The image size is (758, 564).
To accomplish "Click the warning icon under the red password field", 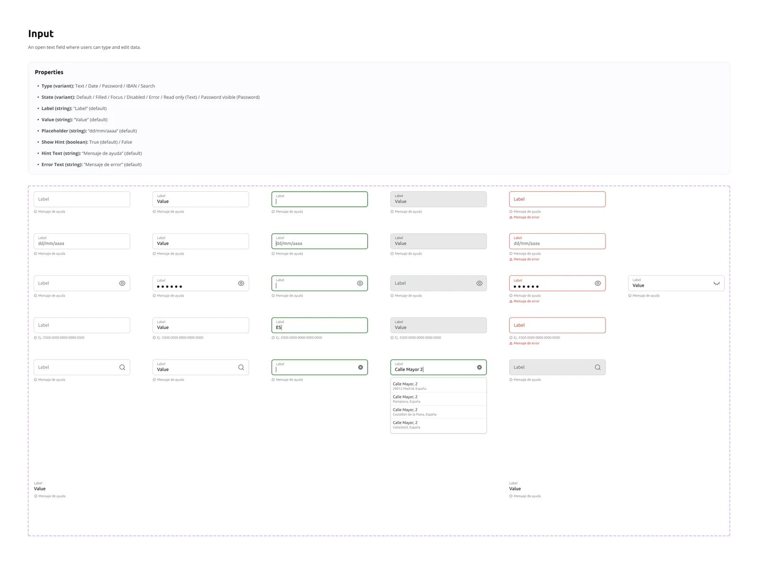I will (x=511, y=301).
